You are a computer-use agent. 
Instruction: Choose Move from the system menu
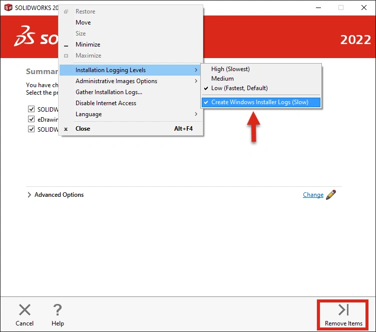pyautogui.click(x=130, y=23)
